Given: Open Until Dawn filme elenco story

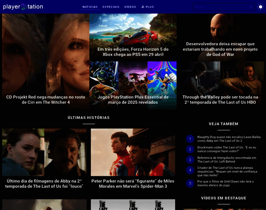Looking at the screenshot, I should tap(225, 183).
